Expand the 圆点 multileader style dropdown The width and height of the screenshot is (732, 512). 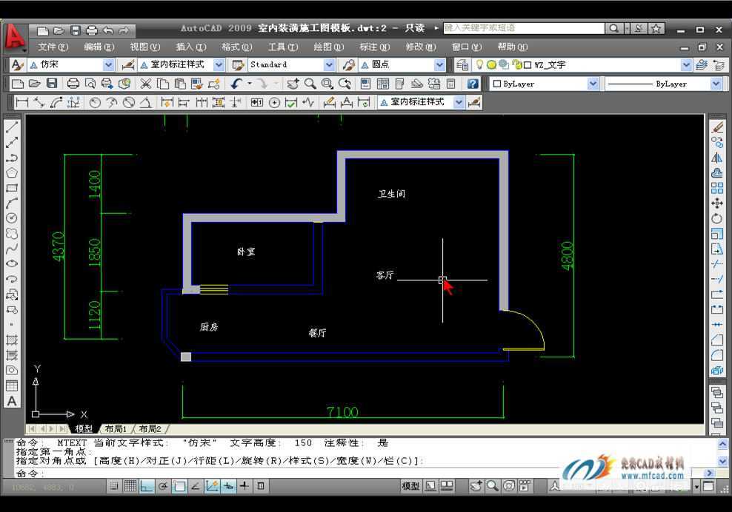(x=439, y=65)
